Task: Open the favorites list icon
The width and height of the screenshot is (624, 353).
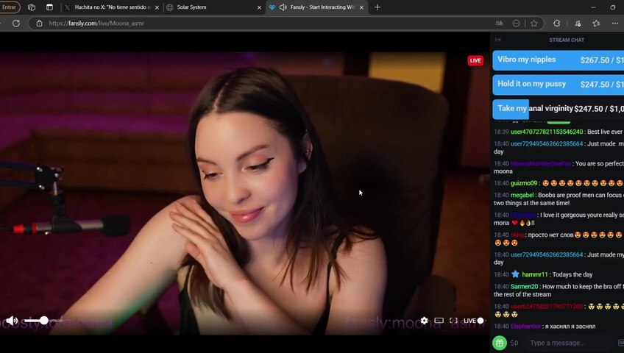Action: point(596,24)
